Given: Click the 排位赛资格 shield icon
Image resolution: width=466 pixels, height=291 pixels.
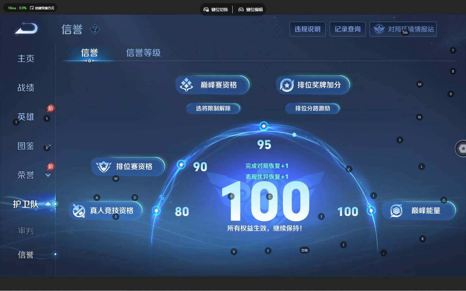Looking at the screenshot, I should (x=104, y=167).
